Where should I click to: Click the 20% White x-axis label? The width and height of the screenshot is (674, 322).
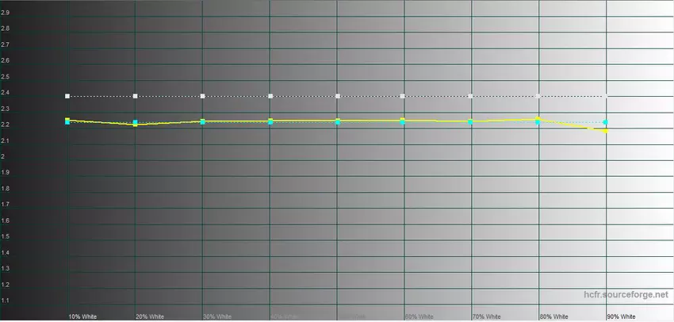[x=150, y=316]
